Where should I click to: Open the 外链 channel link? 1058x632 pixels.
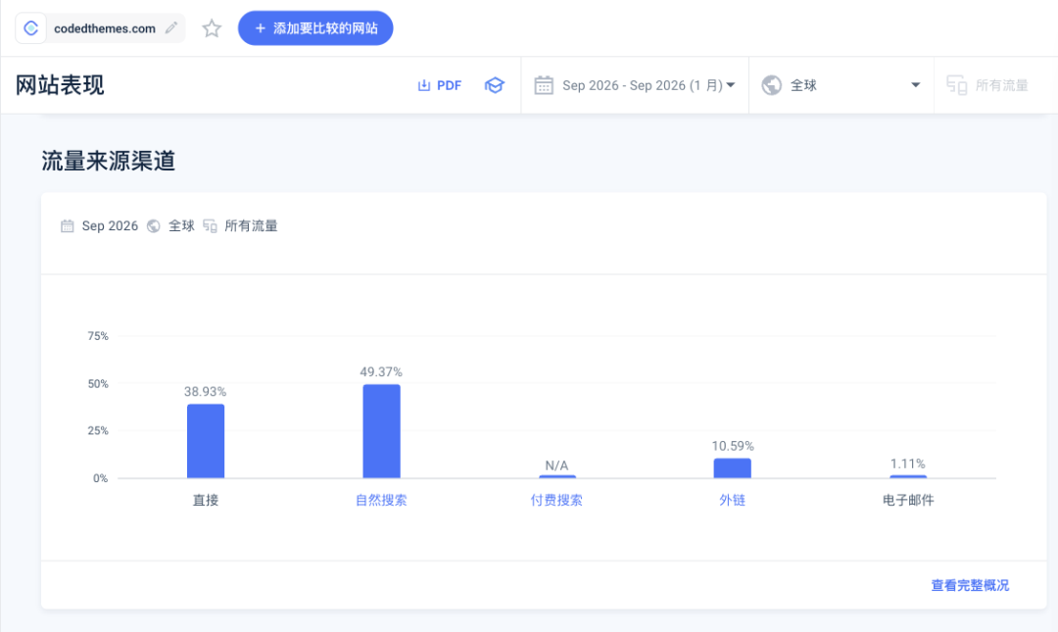[x=732, y=501]
